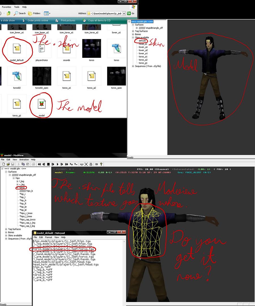The image size is (255, 306).
Task: Collapse the hips node in ModView tree
Action: pos(14,178)
